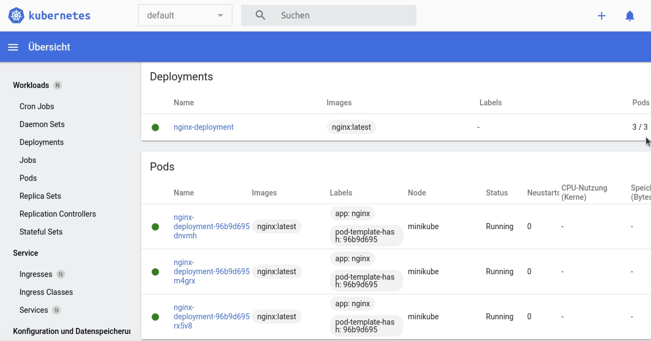Go to Replica Sets in sidebar
This screenshot has width=651, height=341.
pyautogui.click(x=40, y=196)
